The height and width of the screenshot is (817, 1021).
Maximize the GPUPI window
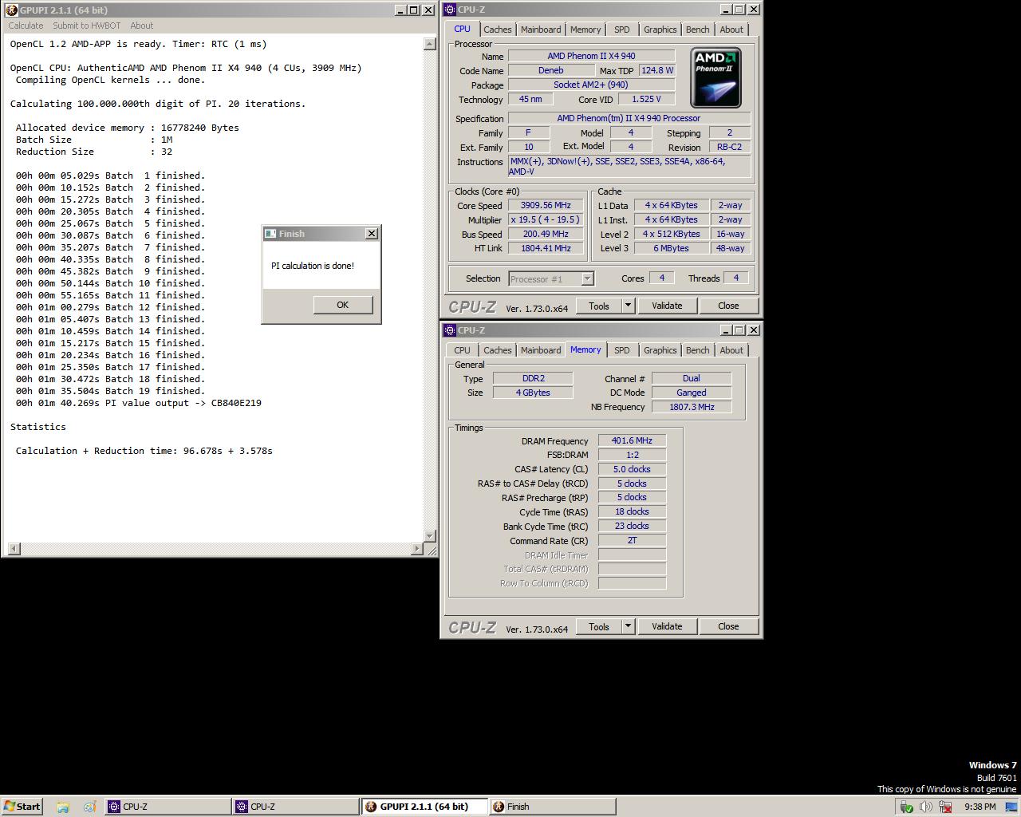(x=413, y=10)
